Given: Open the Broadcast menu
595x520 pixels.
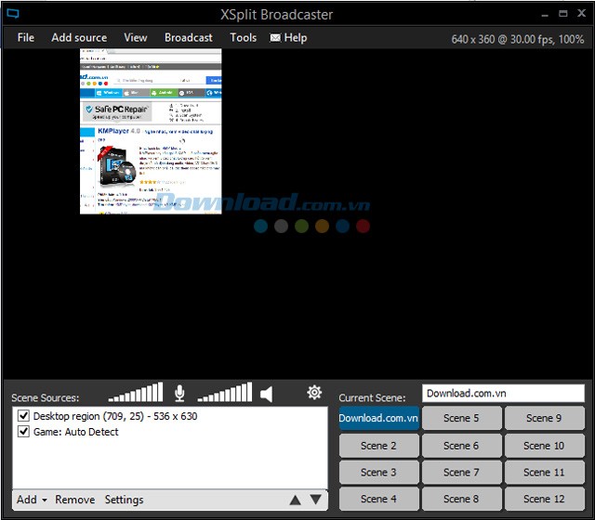Looking at the screenshot, I should click(188, 38).
